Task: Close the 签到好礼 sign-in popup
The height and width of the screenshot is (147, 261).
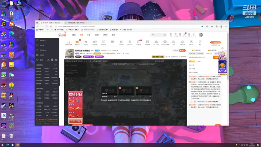Action: [81, 90]
